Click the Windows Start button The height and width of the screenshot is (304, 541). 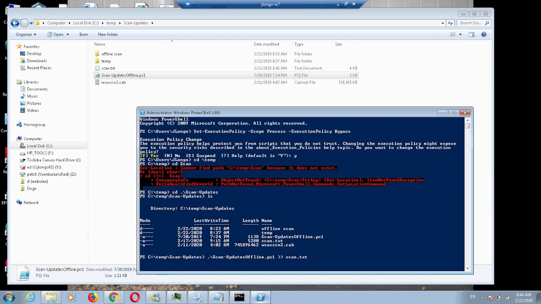(9, 298)
